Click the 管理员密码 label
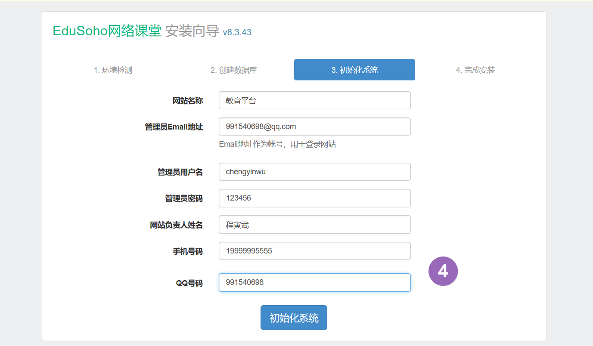Screen dimensions: 593x346 click(183, 198)
